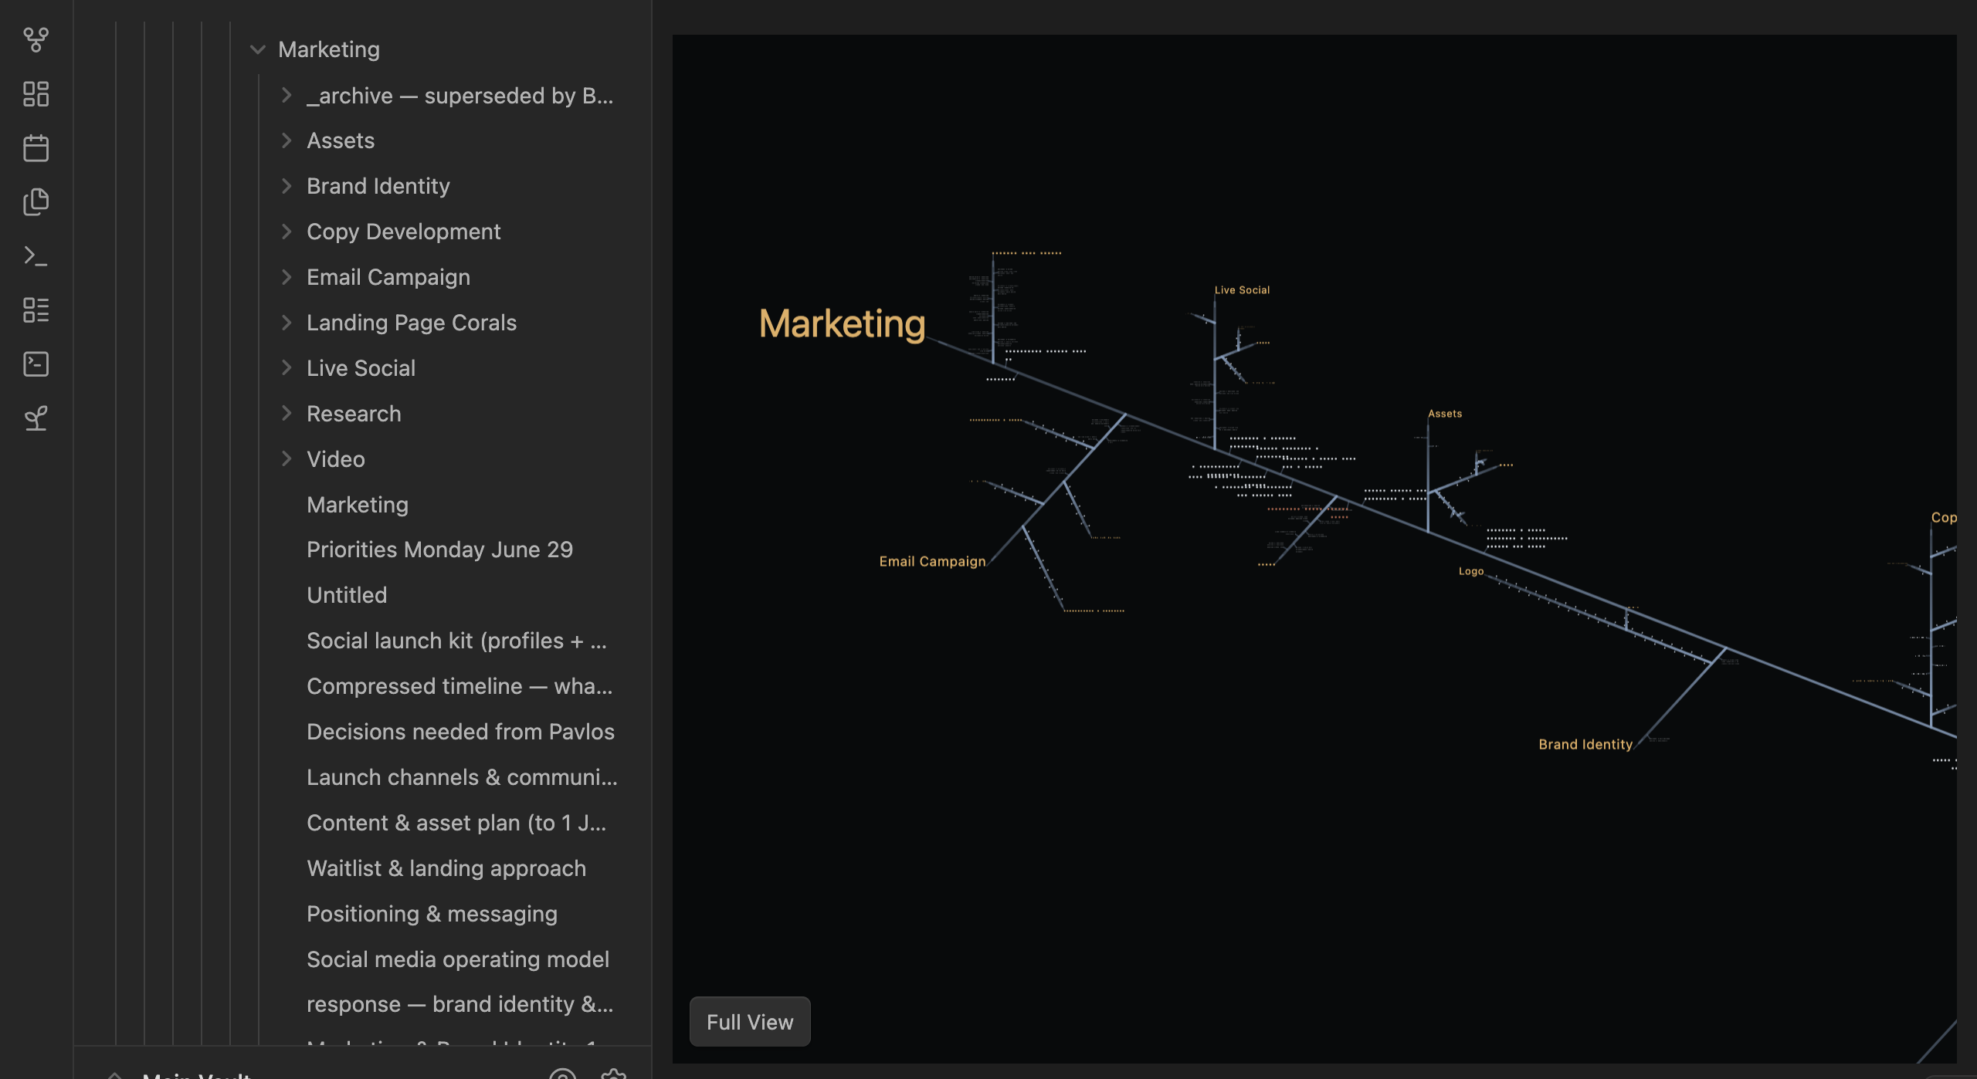
Task: Select the Brand Identity folder label in tree
Action: click(378, 186)
